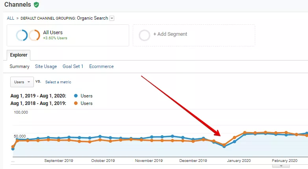Click the orange All Users donut icon
The image size is (308, 169).
tap(34, 35)
